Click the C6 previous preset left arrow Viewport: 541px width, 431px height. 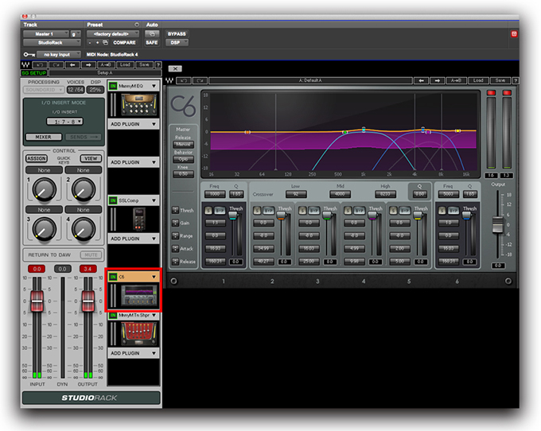422,80
